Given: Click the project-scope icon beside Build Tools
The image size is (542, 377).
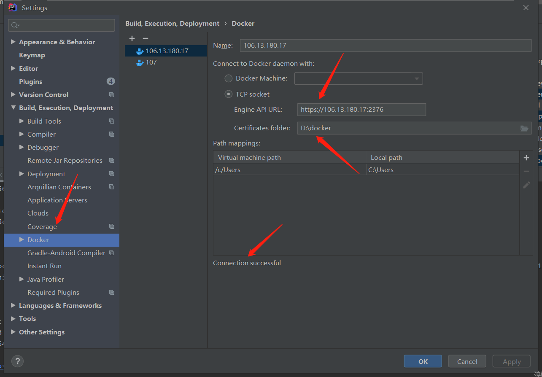Looking at the screenshot, I should click(x=111, y=121).
